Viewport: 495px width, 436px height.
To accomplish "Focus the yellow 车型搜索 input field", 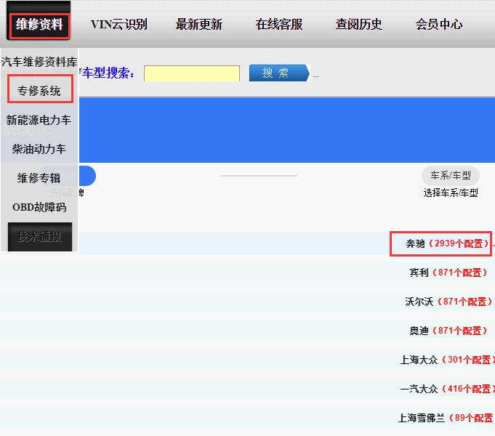I will pos(192,73).
